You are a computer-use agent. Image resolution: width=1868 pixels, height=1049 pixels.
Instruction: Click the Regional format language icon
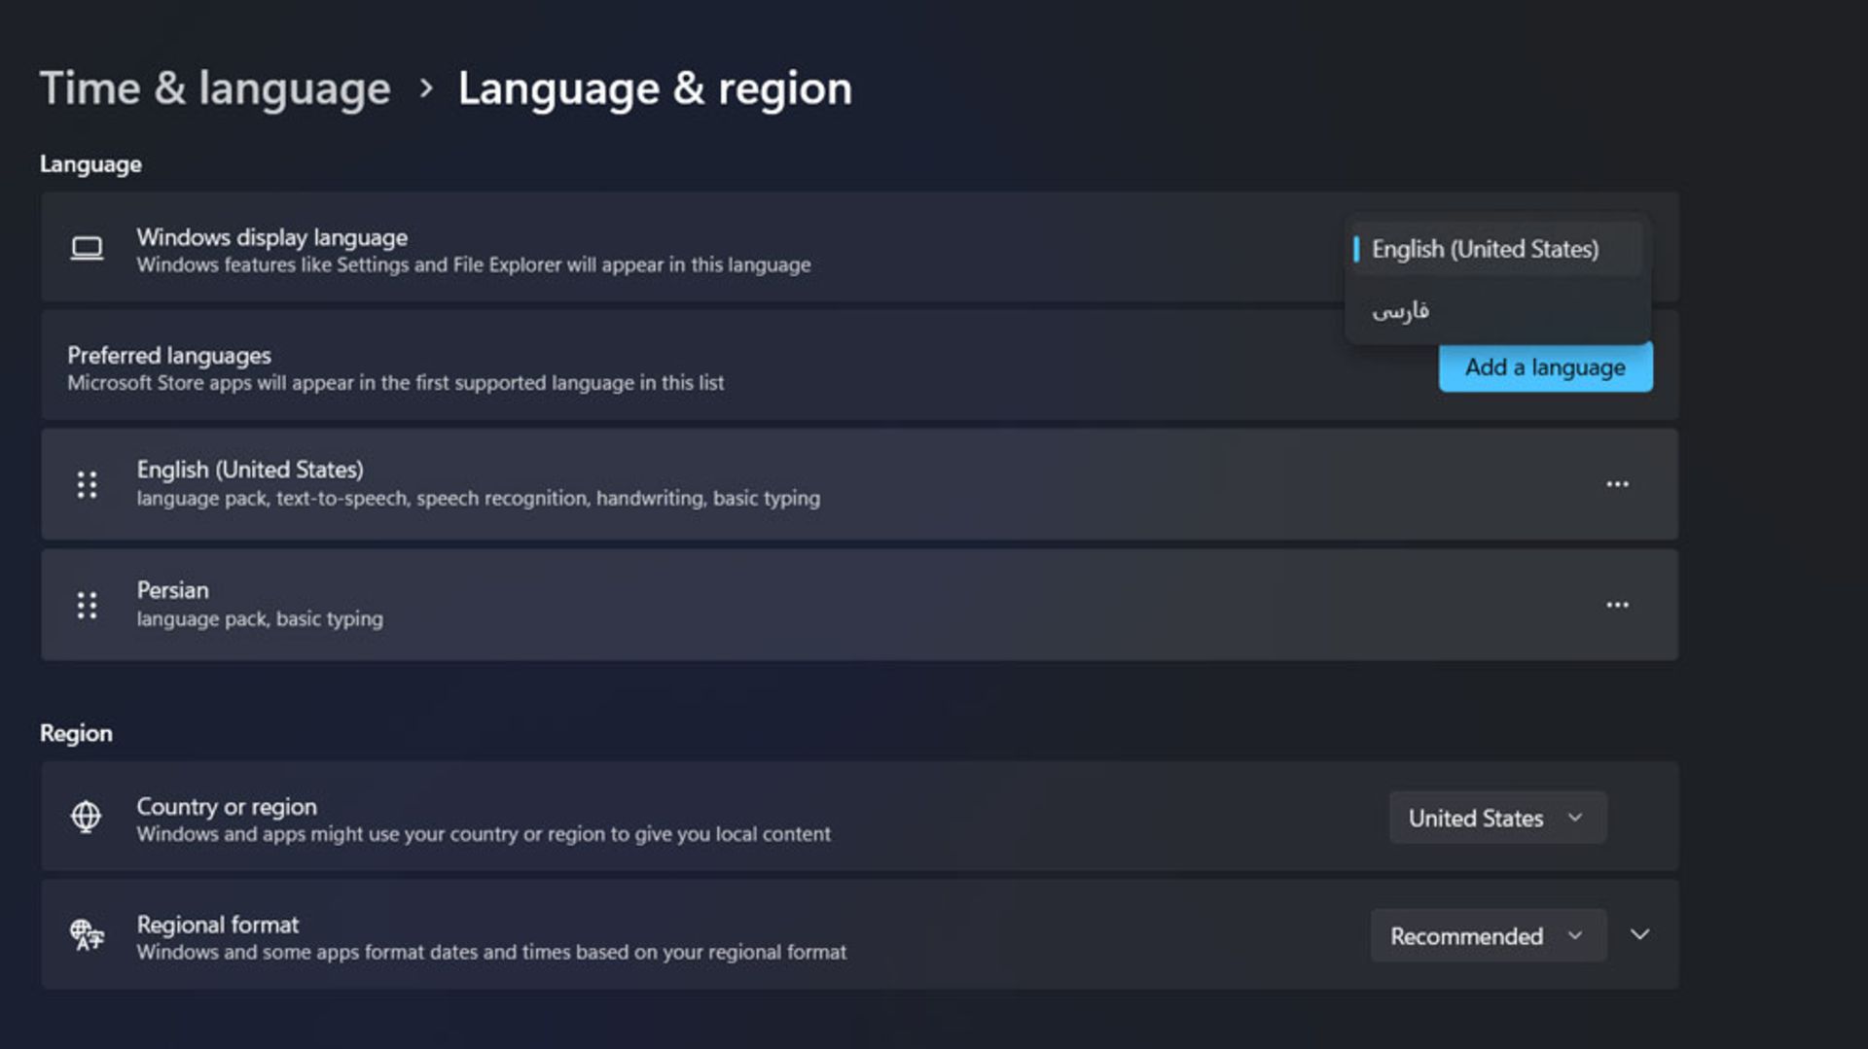pos(87,935)
